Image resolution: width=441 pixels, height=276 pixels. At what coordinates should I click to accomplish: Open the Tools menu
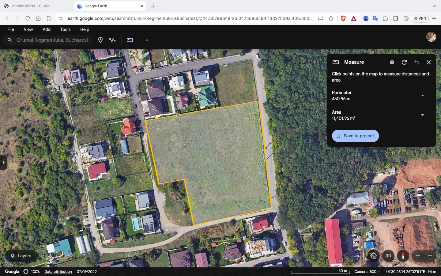coord(65,29)
